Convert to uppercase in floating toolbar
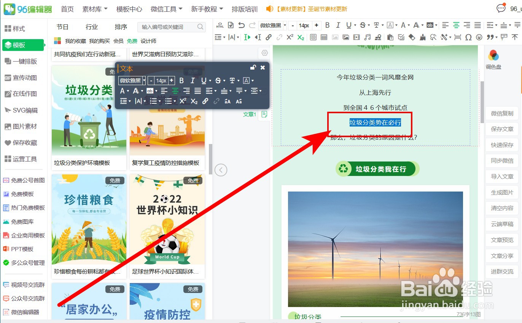This screenshot has height=323, width=522. (228, 101)
